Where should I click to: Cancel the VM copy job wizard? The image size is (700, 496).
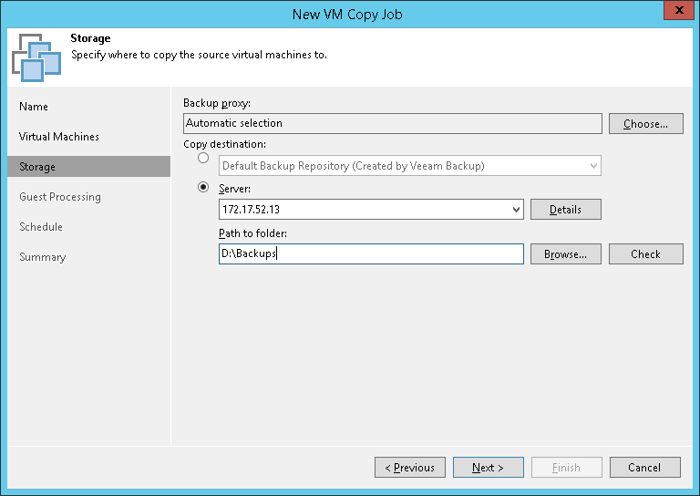(x=644, y=468)
